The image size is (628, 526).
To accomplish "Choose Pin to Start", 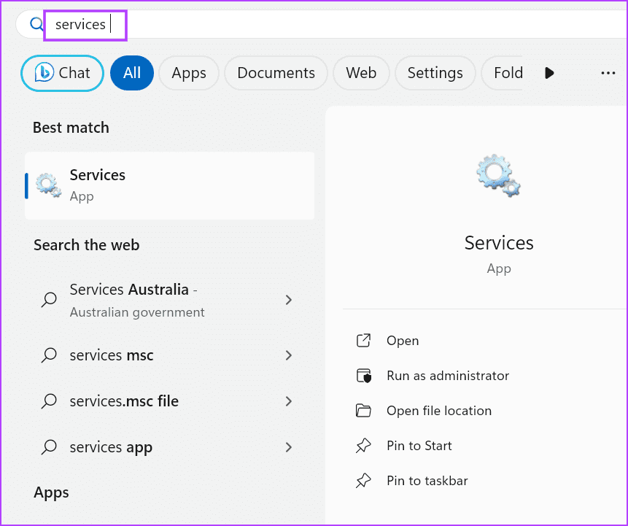I will coord(419,446).
